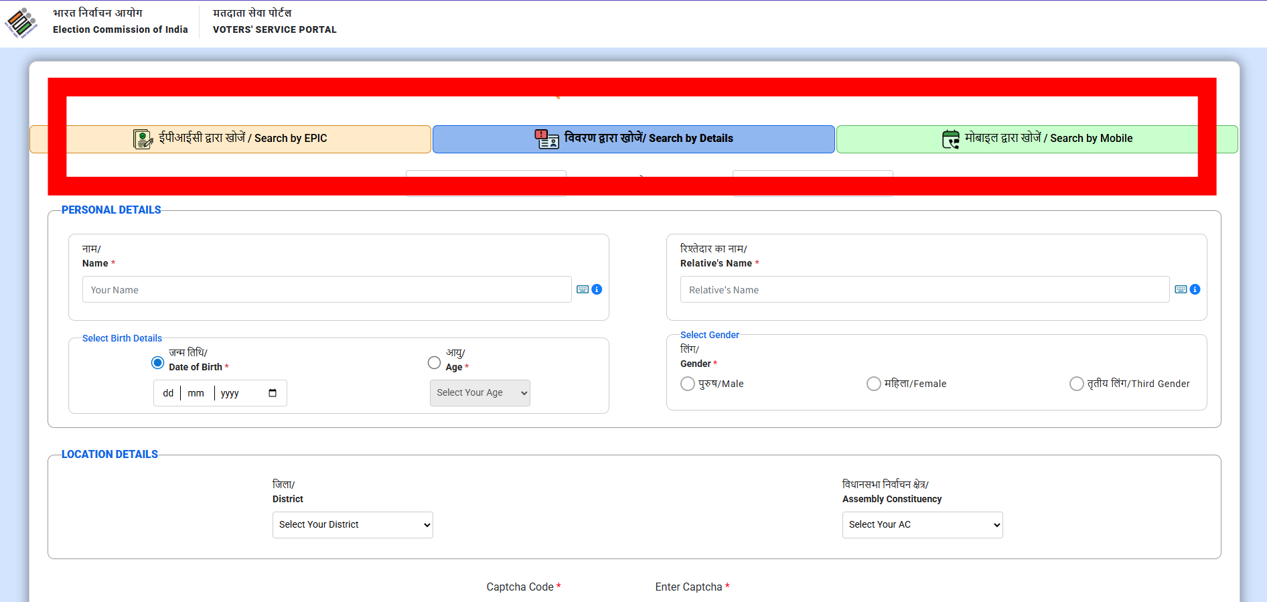Choose Third Gender option
This screenshot has height=602, width=1267.
point(1076,384)
